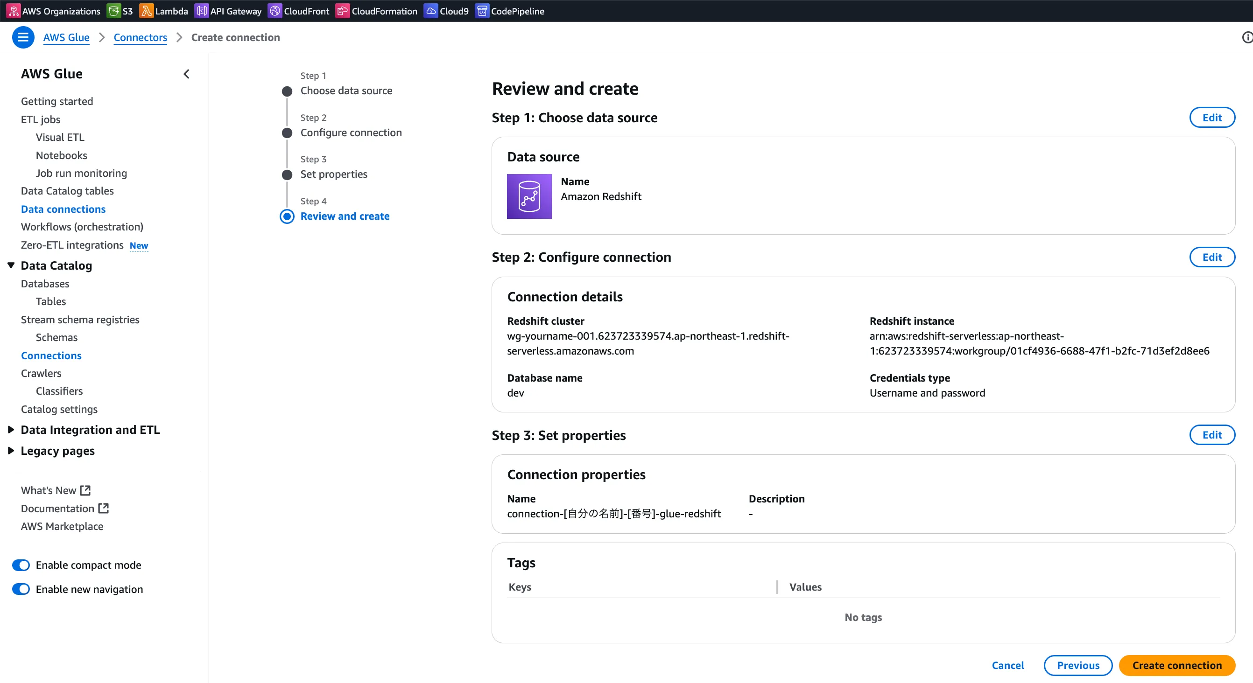Click the CloudFront shortcut icon
Image resolution: width=1253 pixels, height=683 pixels.
click(275, 11)
